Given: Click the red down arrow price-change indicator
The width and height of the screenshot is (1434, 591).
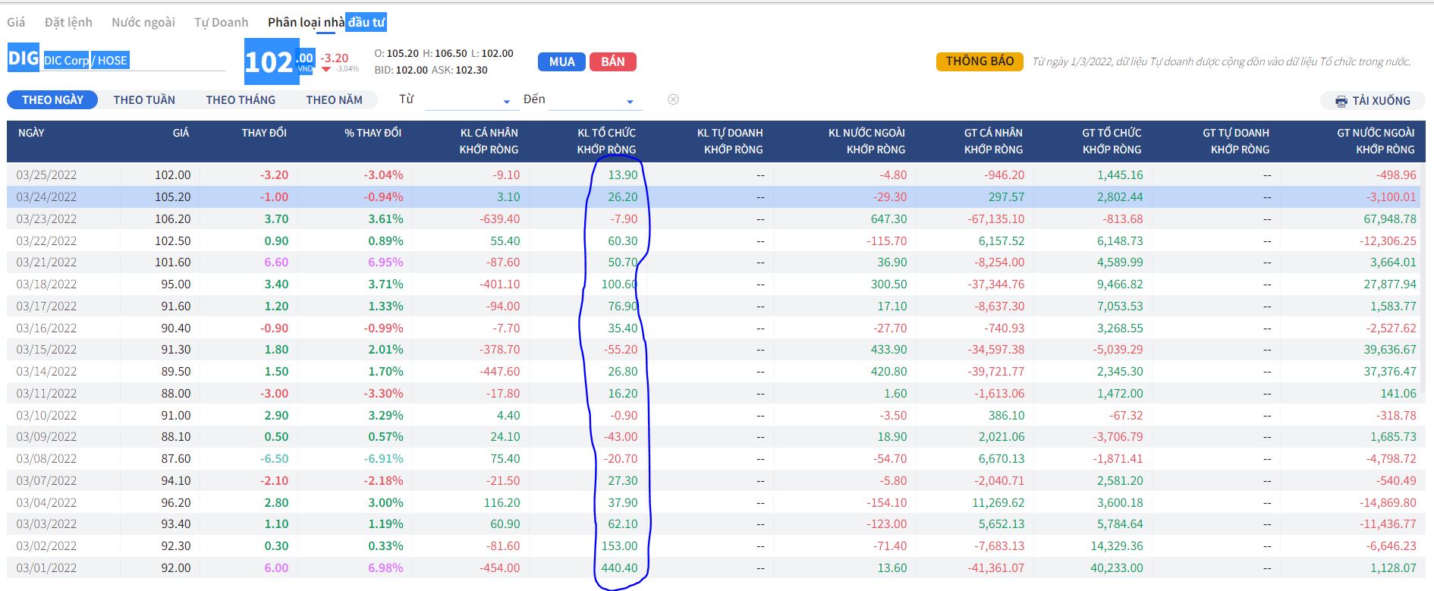Looking at the screenshot, I should point(326,70).
